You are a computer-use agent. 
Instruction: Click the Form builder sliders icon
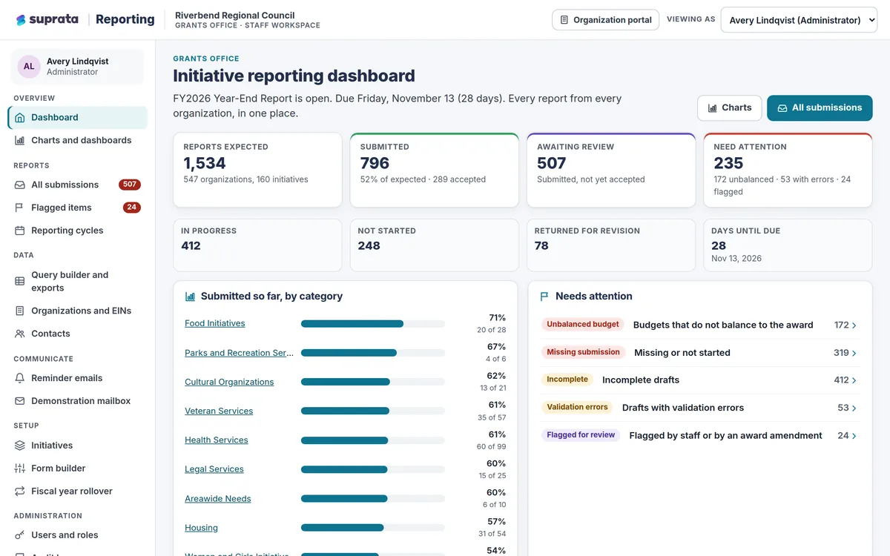(x=20, y=469)
